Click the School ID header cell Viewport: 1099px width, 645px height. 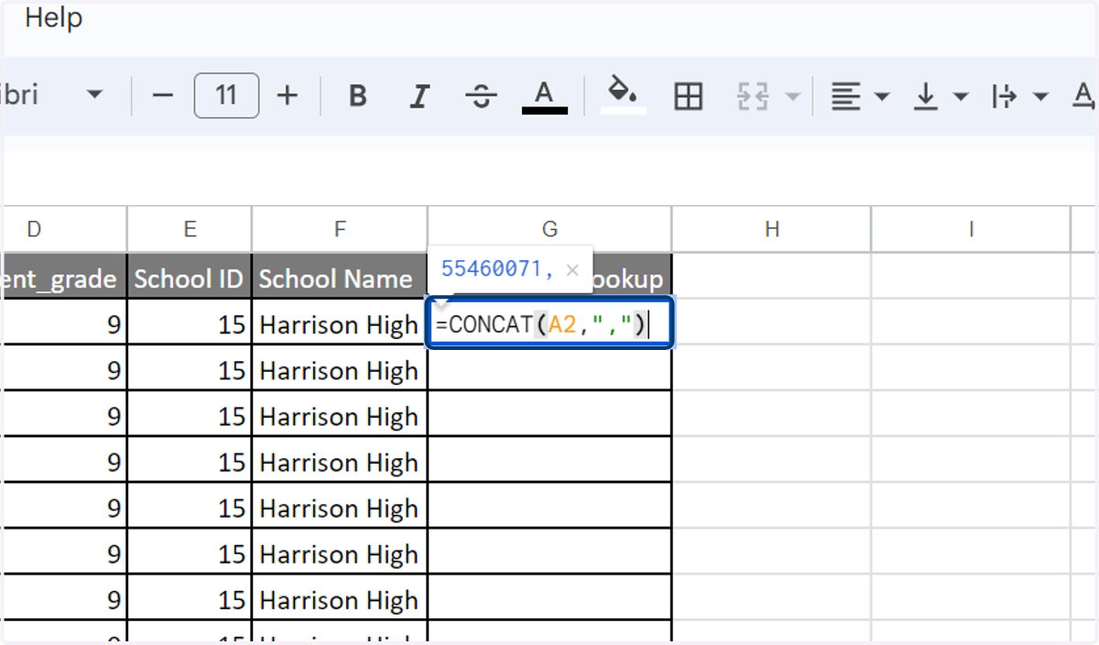[x=190, y=278]
